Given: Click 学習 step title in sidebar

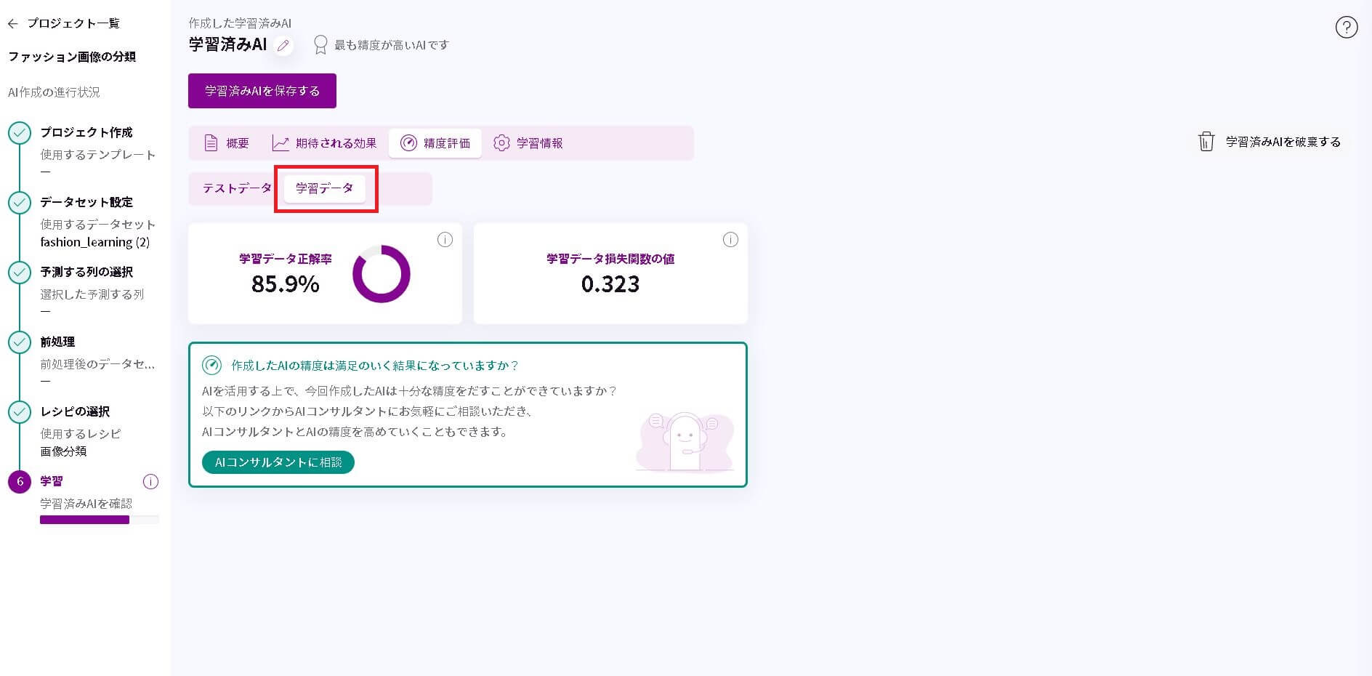Looking at the screenshot, I should pos(52,481).
